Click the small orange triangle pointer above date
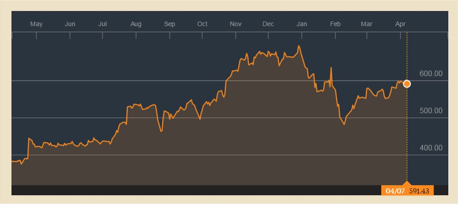458x204 pixels. (x=406, y=184)
